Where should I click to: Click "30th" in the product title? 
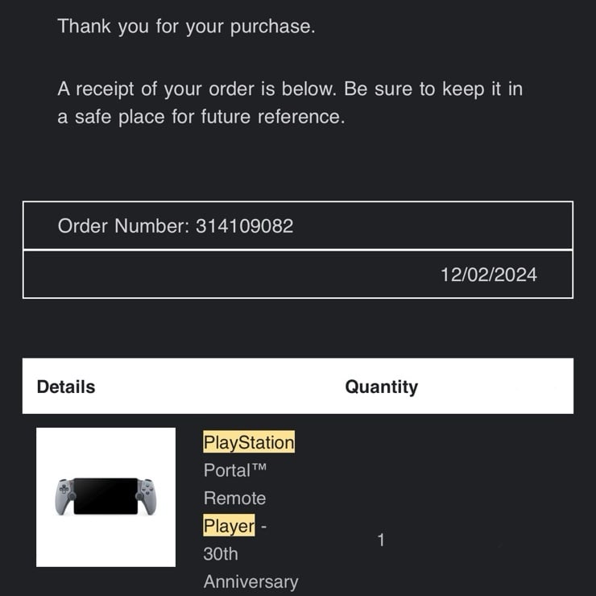point(221,554)
